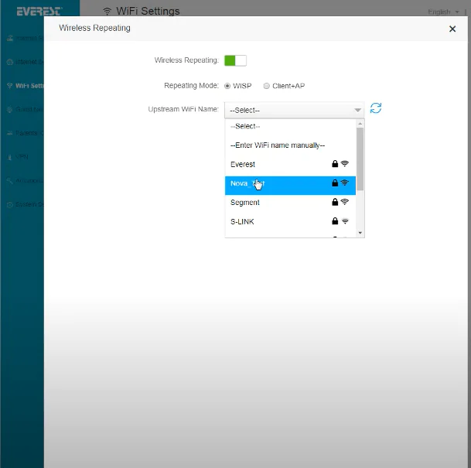Close the Wireless Repeating dialog
This screenshot has width=471, height=468.
pos(452,29)
